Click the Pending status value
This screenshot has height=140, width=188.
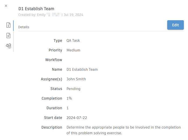[x=73, y=89]
